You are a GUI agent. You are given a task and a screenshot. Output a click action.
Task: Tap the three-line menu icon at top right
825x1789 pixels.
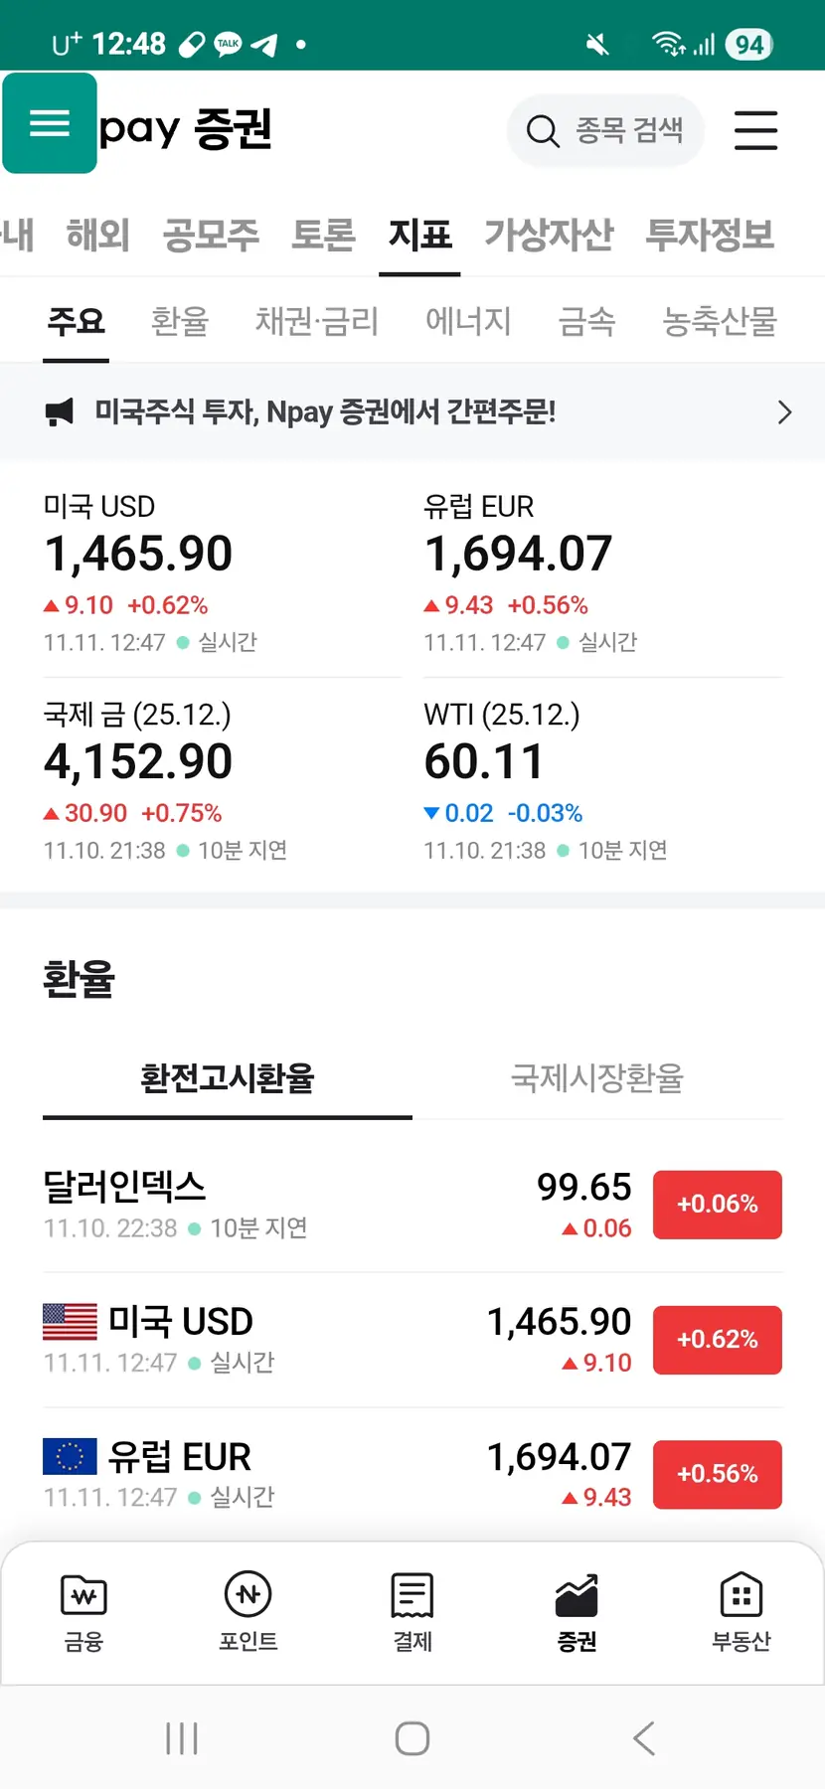pos(755,130)
